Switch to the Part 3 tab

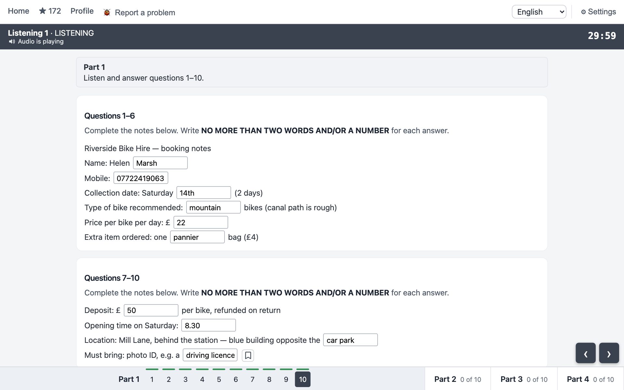pyautogui.click(x=524, y=379)
